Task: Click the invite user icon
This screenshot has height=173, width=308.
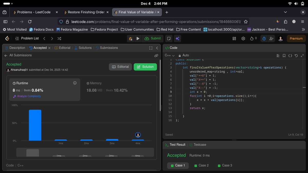Action: click(x=271, y=38)
